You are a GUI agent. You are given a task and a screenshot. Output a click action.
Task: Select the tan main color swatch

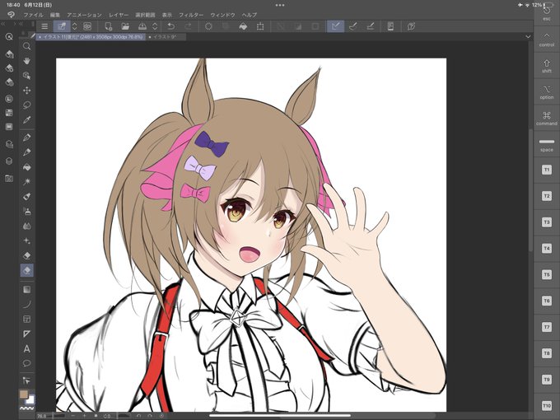click(24, 394)
